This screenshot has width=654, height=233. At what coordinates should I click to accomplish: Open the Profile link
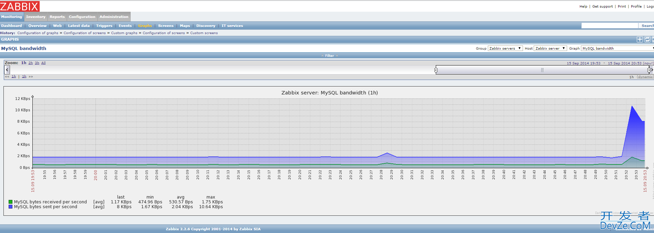pyautogui.click(x=636, y=6)
